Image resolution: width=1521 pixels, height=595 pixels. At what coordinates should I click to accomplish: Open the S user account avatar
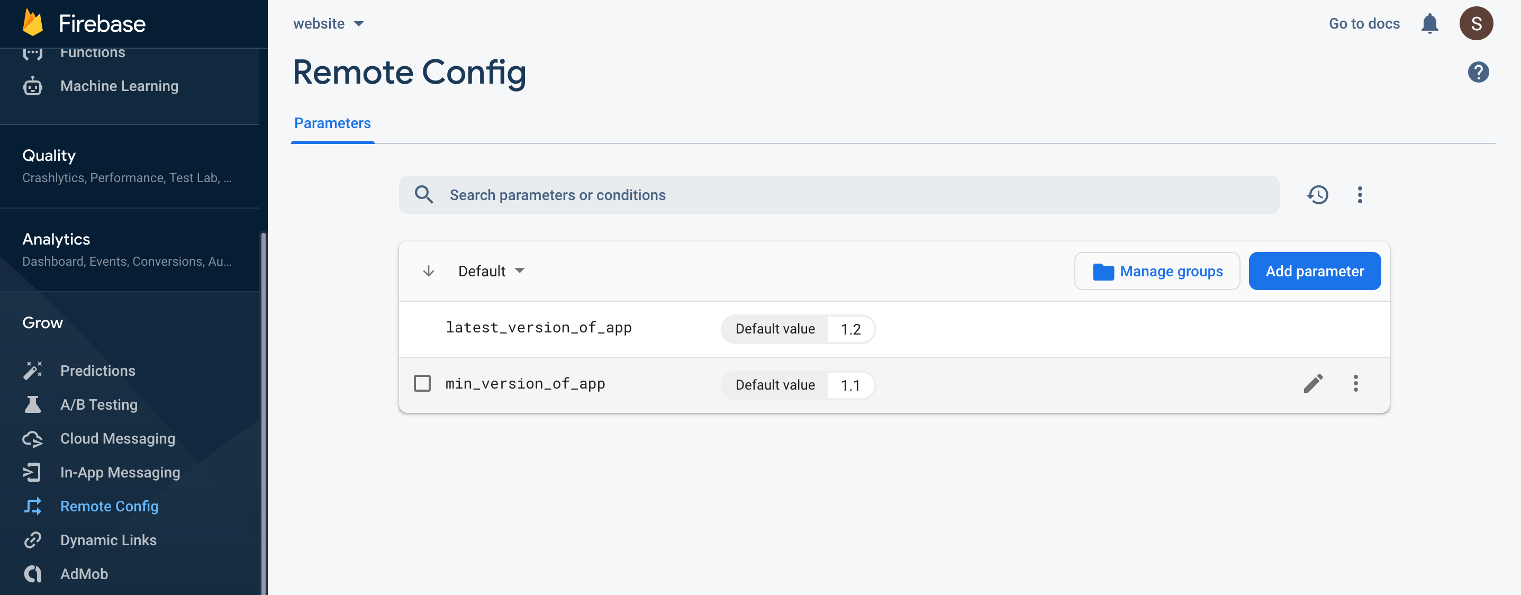[x=1476, y=24]
